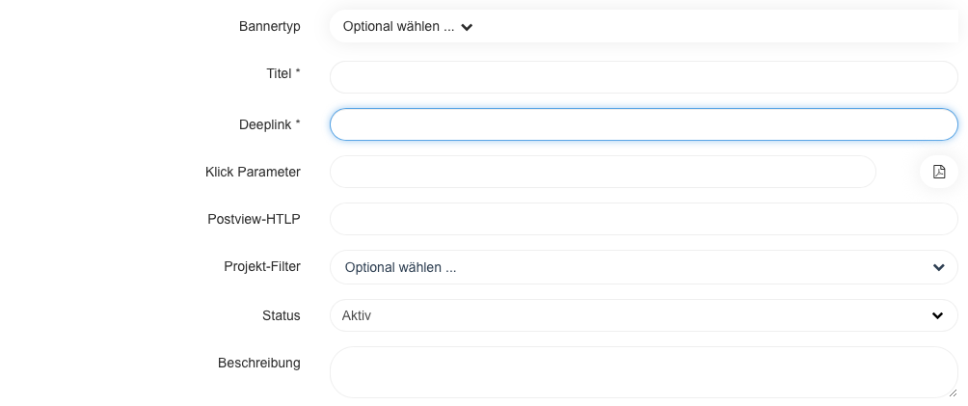The image size is (968, 406).
Task: Focus the Titel text field
Action: click(643, 77)
